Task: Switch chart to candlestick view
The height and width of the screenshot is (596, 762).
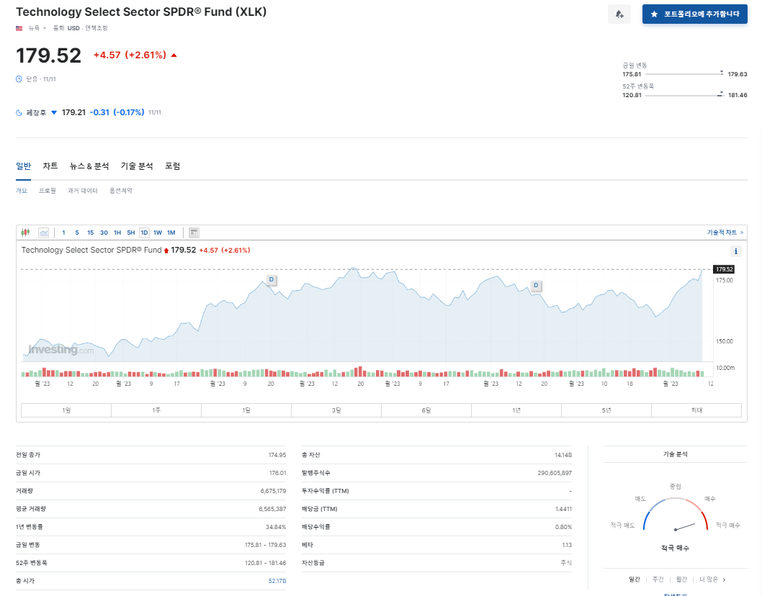Action: click(26, 232)
